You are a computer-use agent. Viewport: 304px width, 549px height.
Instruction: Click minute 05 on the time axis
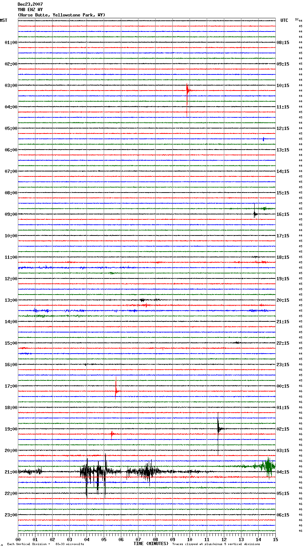click(104, 539)
